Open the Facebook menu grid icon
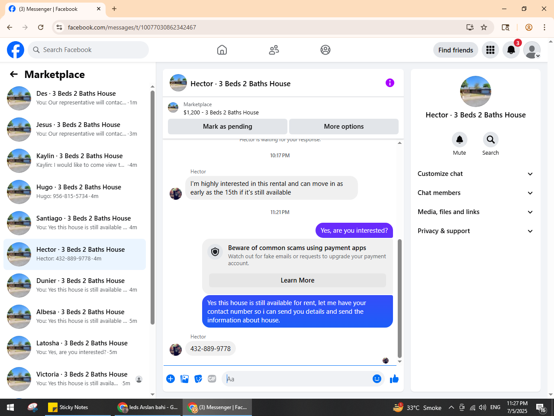The width and height of the screenshot is (554, 416). (490, 50)
